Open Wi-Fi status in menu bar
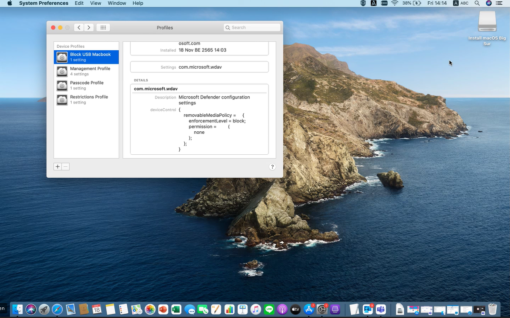The width and height of the screenshot is (510, 318). (394, 3)
